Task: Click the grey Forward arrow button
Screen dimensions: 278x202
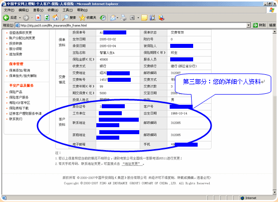Action: (x=26, y=17)
